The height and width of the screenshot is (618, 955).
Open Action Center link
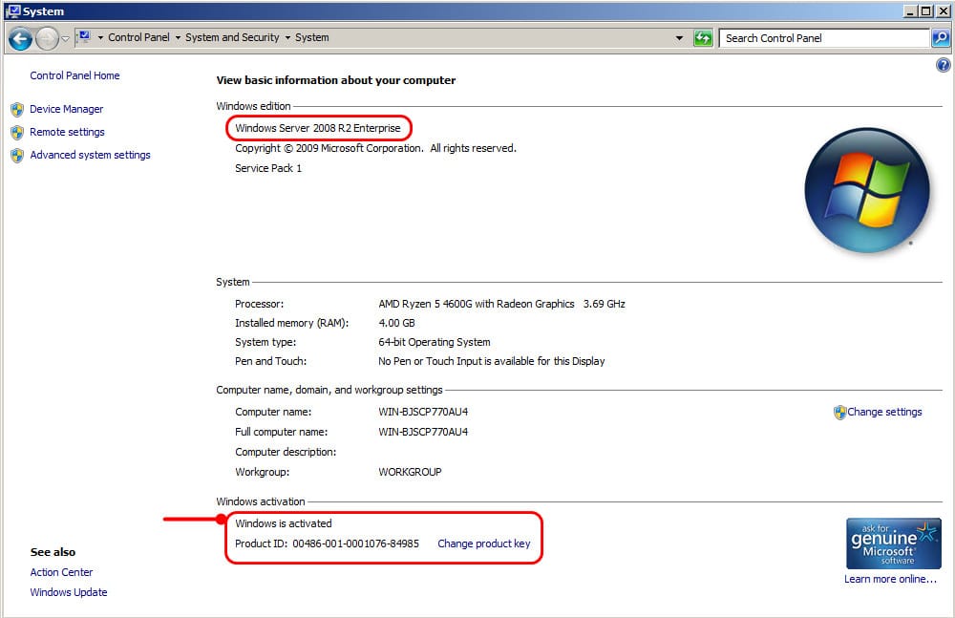61,572
